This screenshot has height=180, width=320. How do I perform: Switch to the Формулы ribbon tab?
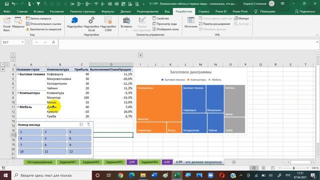(x=108, y=11)
